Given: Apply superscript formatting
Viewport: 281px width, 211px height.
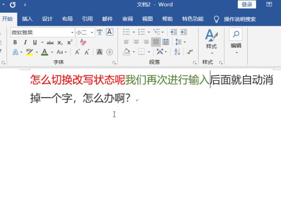Looking at the screenshot, I should click(x=70, y=42).
